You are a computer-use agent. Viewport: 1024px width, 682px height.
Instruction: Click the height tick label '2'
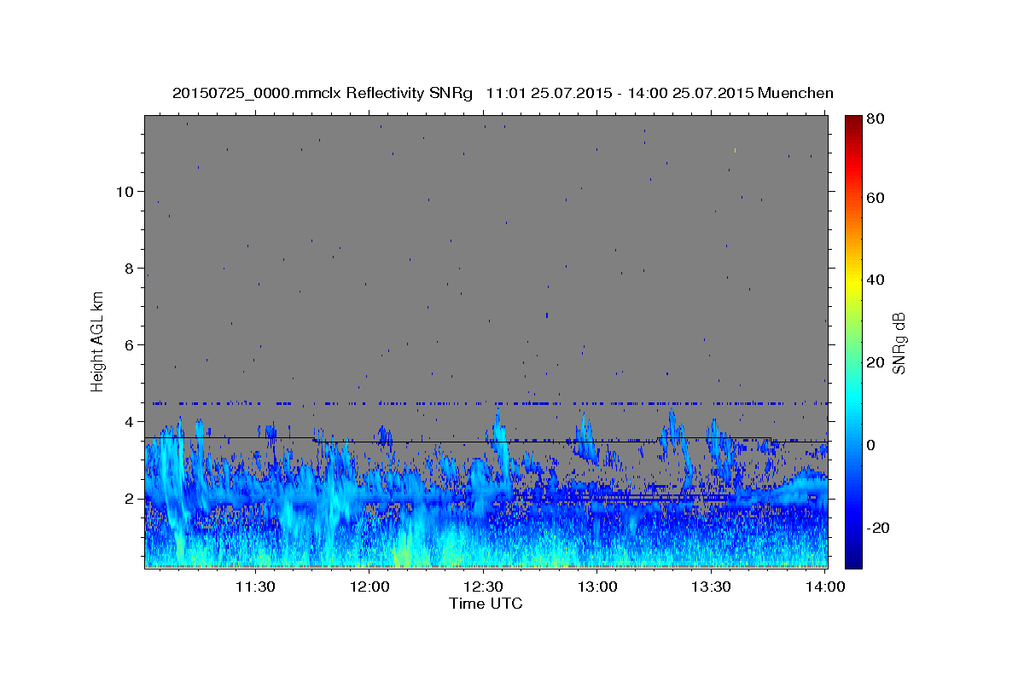(x=130, y=498)
